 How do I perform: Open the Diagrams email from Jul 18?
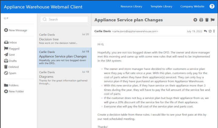[x=64, y=78]
